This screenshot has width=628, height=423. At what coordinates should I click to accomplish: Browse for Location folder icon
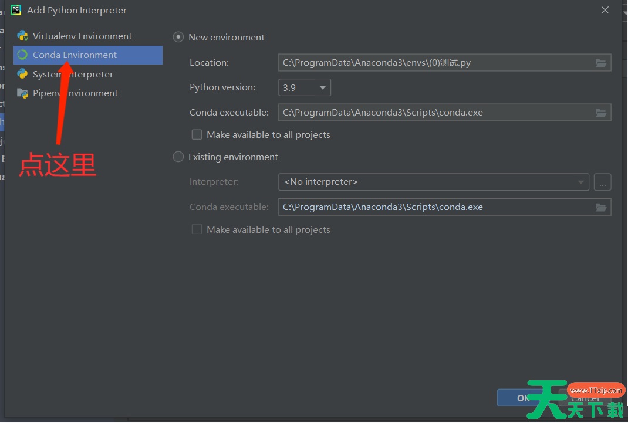click(x=600, y=63)
